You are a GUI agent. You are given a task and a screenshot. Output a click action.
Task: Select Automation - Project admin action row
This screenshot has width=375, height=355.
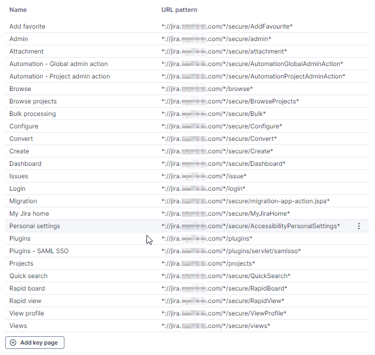pyautogui.click(x=60, y=76)
